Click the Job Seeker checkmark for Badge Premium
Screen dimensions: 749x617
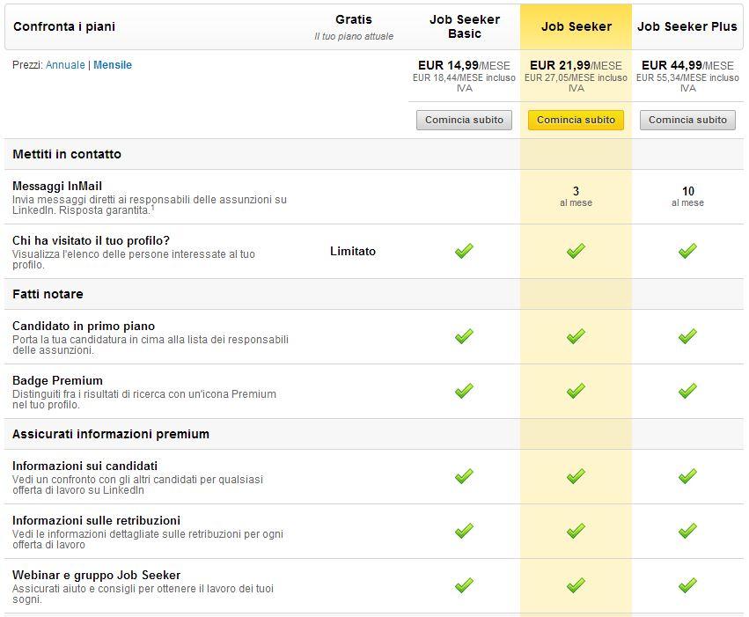click(x=576, y=391)
